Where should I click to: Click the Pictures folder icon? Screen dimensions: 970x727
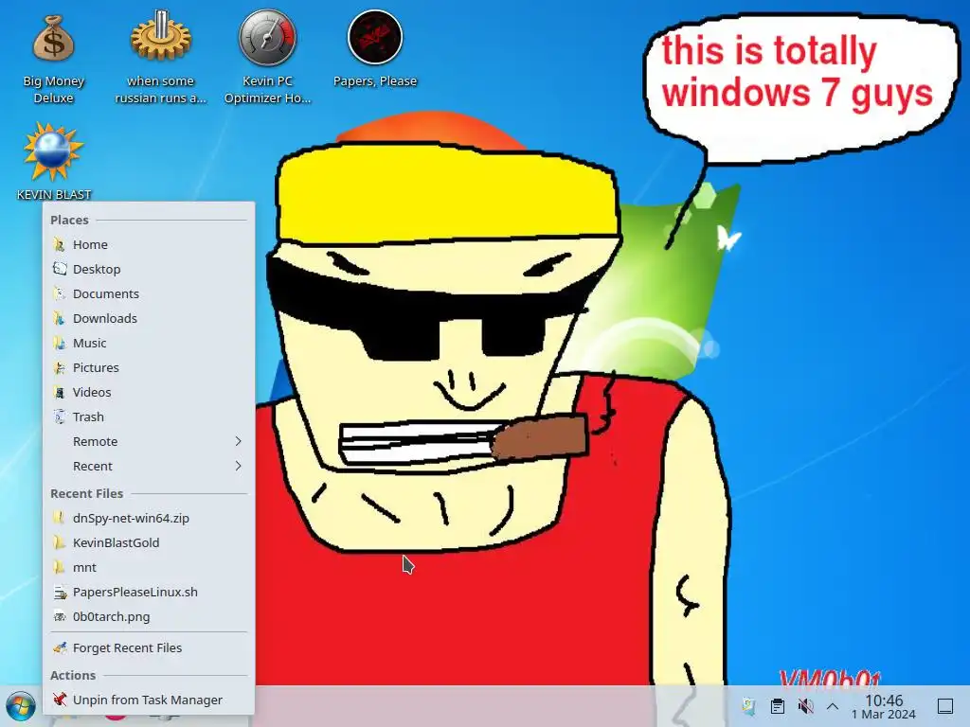(x=60, y=368)
